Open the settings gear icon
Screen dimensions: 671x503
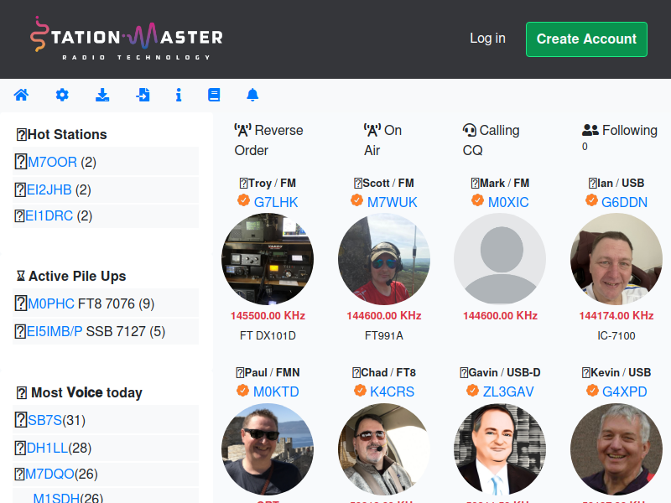click(x=62, y=95)
